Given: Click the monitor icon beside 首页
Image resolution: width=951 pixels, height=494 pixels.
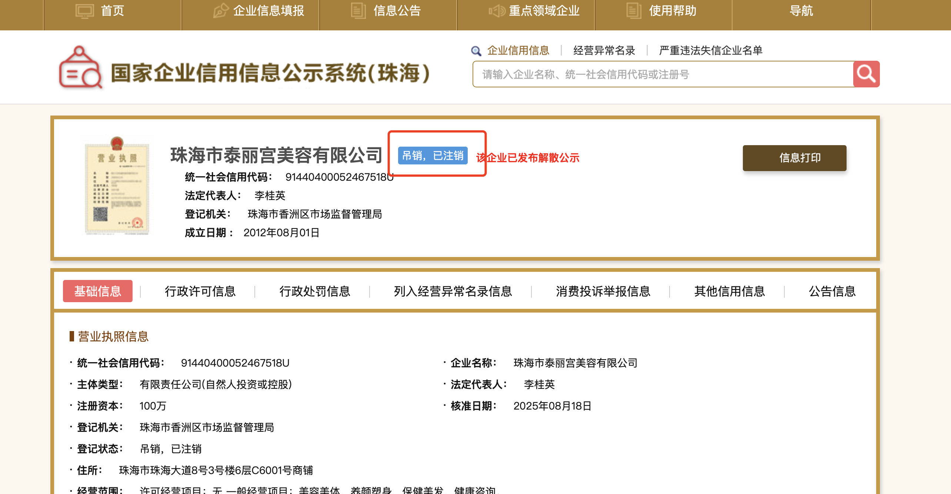Looking at the screenshot, I should [84, 11].
